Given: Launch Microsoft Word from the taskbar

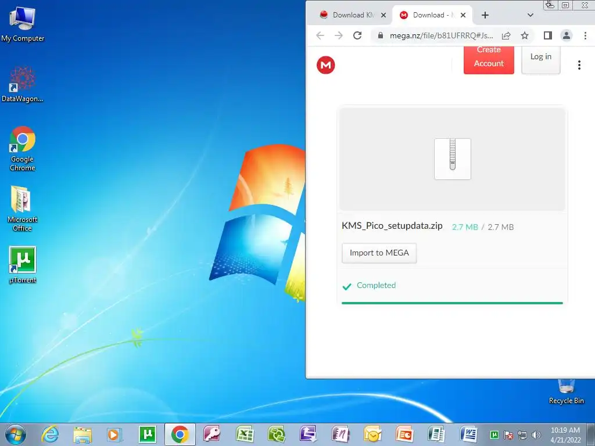Looking at the screenshot, I should point(469,434).
